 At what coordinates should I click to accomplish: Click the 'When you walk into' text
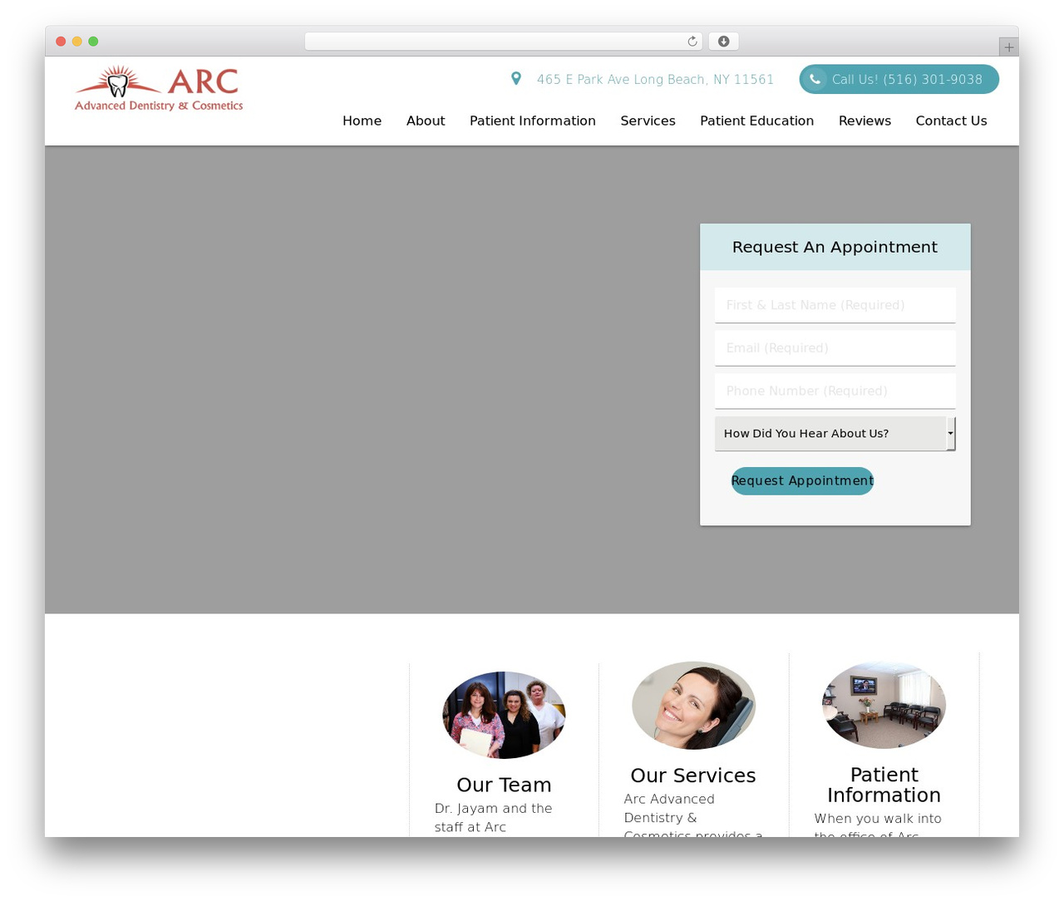pos(878,820)
